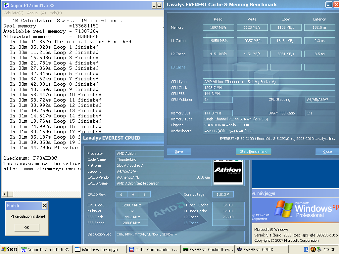Screen dimensions: 339x254
Task: Click the Memory Copy value 1105 MB/s
Action: pos(286,27)
